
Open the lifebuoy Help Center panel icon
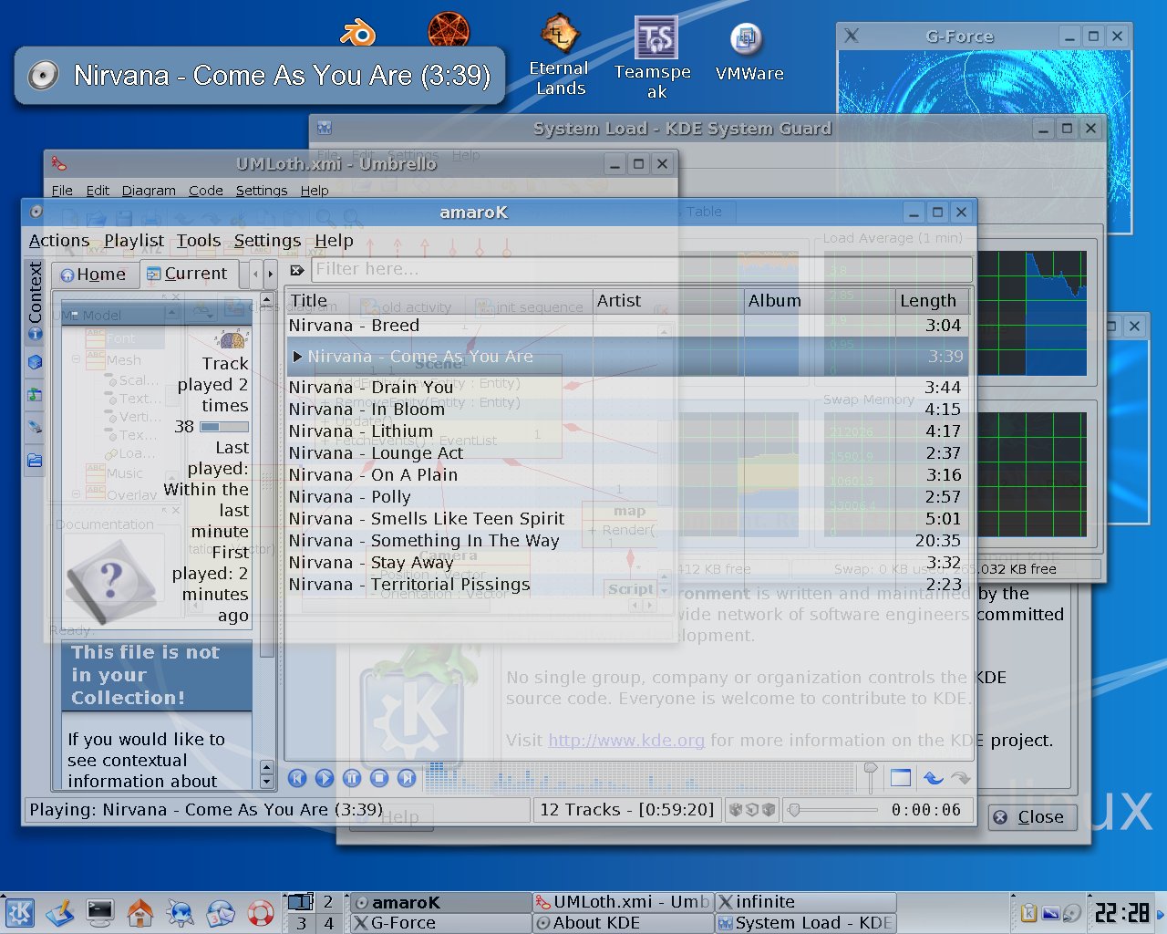261,912
